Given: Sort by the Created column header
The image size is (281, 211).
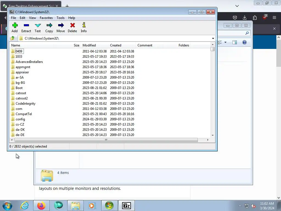Looking at the screenshot, I should (x=122, y=45).
